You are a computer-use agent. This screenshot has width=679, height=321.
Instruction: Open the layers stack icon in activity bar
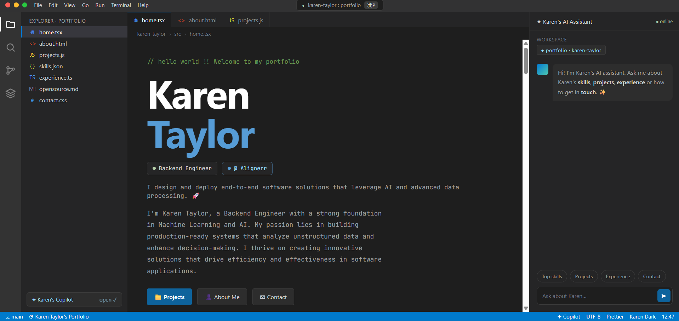(x=11, y=93)
